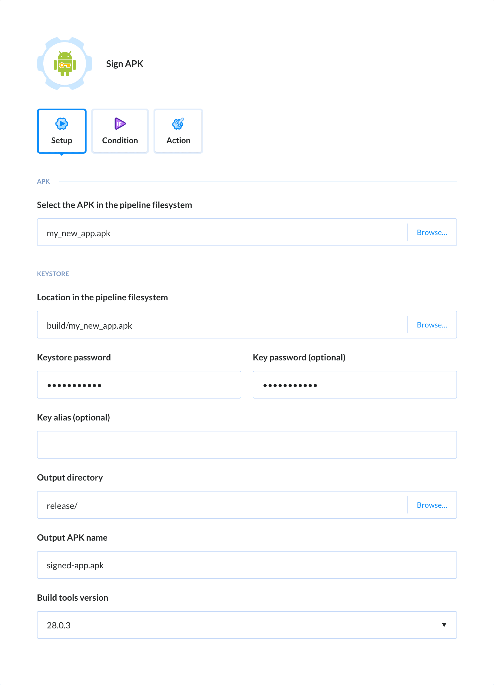
Task: Click the Keystore password field
Action: click(139, 384)
